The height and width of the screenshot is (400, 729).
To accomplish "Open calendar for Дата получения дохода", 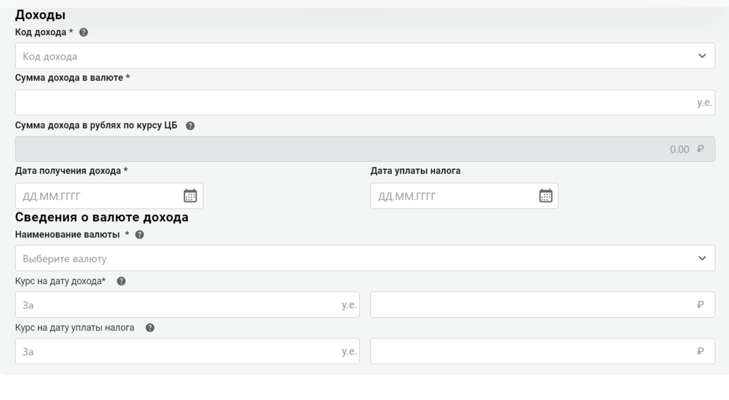I will click(190, 195).
